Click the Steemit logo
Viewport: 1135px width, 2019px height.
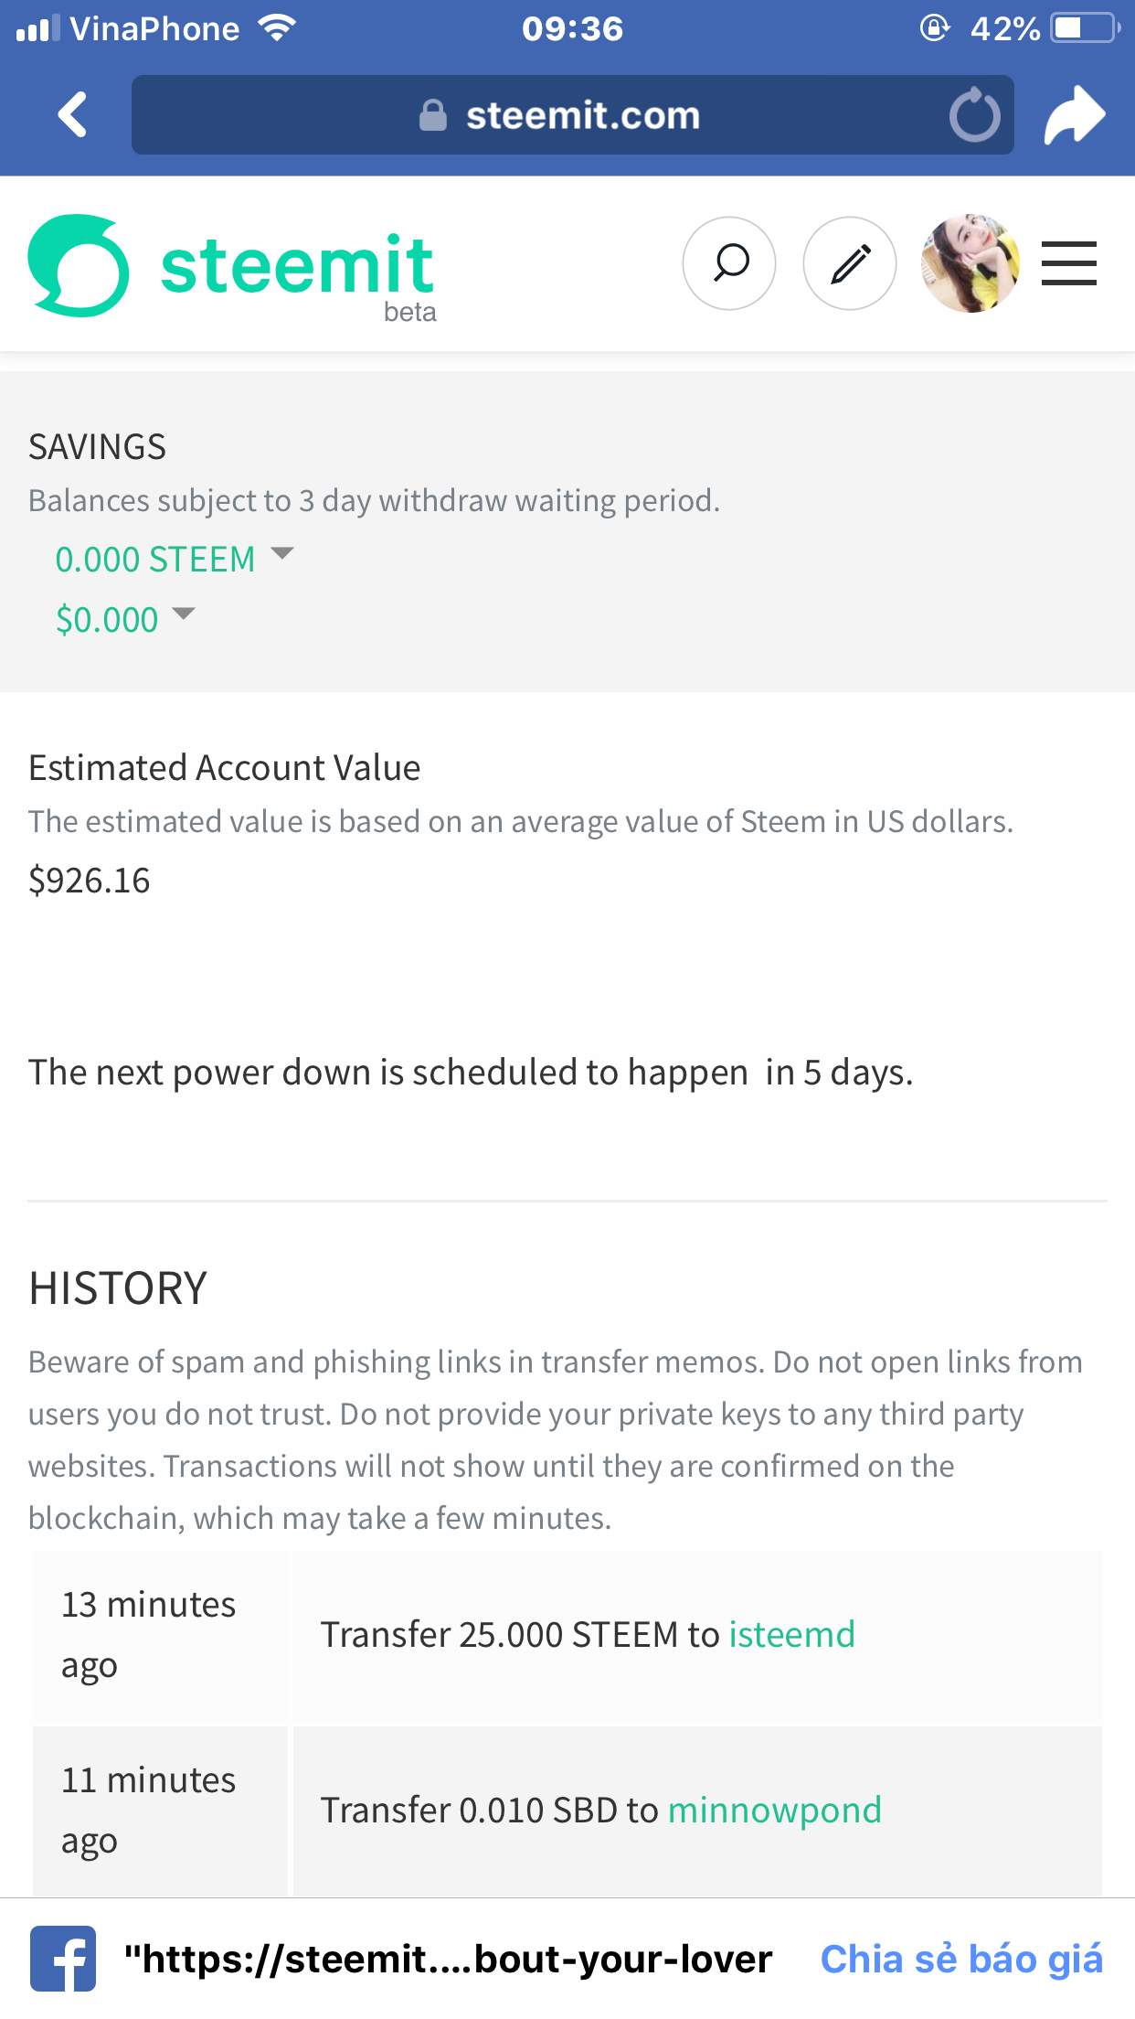point(232,266)
